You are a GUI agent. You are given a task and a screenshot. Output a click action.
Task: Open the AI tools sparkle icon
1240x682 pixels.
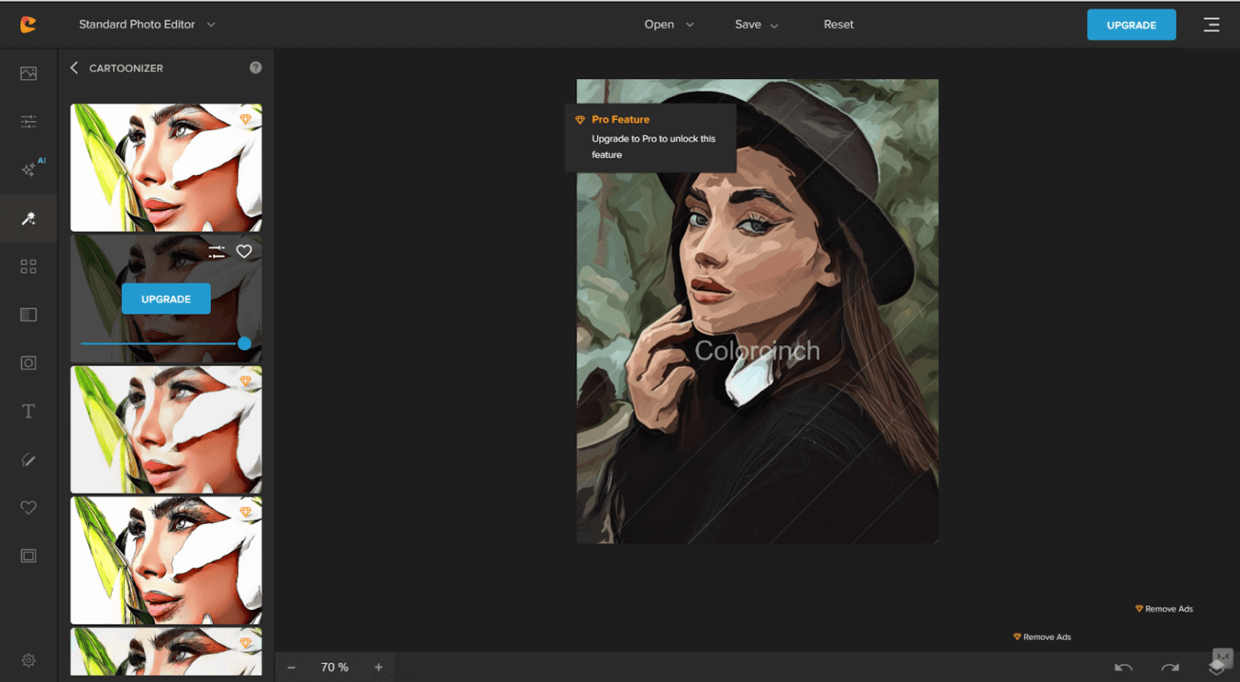pyautogui.click(x=29, y=169)
